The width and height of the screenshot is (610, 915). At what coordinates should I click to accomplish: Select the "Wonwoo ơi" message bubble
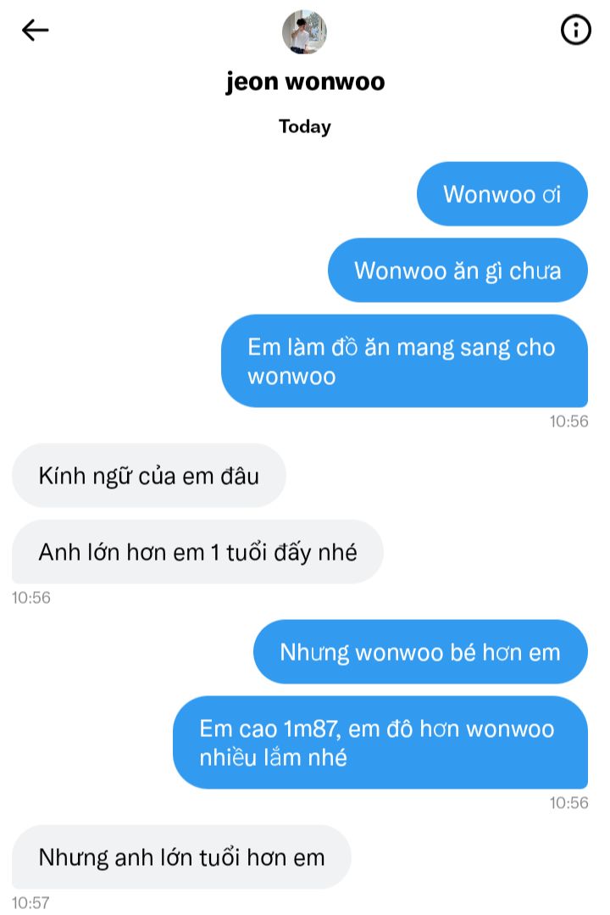pos(502,193)
